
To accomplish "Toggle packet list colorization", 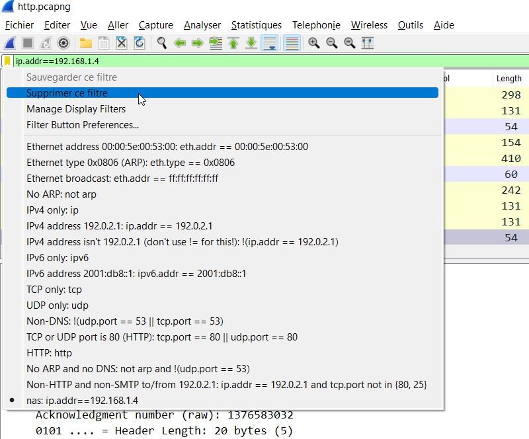I will click(x=291, y=43).
